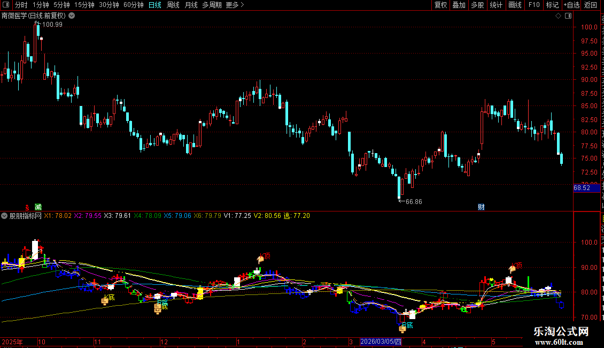Click the V1: 77.25 indicator value
604x348 pixels.
(x=237, y=216)
